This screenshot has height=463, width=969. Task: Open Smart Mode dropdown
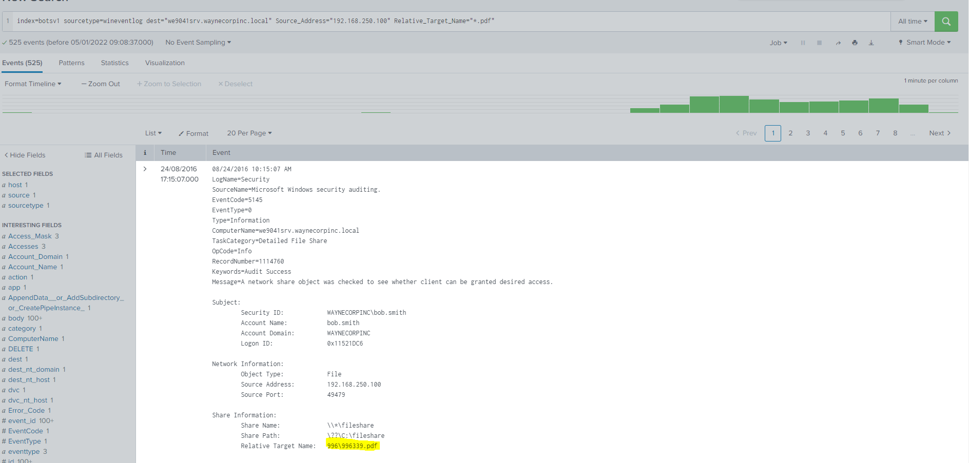tap(924, 43)
